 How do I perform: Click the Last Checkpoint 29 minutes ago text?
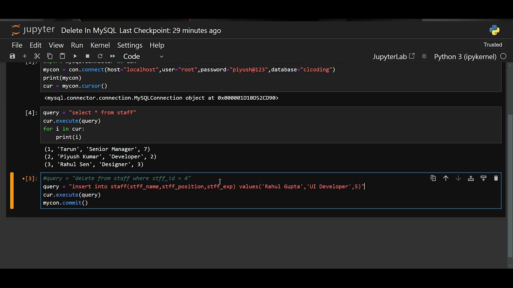click(170, 30)
